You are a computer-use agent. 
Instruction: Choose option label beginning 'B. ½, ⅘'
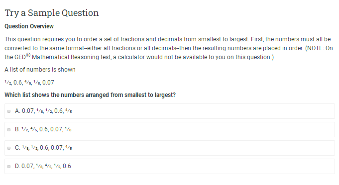click(43, 129)
